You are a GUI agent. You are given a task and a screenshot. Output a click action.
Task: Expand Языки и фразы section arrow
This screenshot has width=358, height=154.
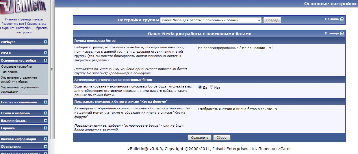click(45, 121)
